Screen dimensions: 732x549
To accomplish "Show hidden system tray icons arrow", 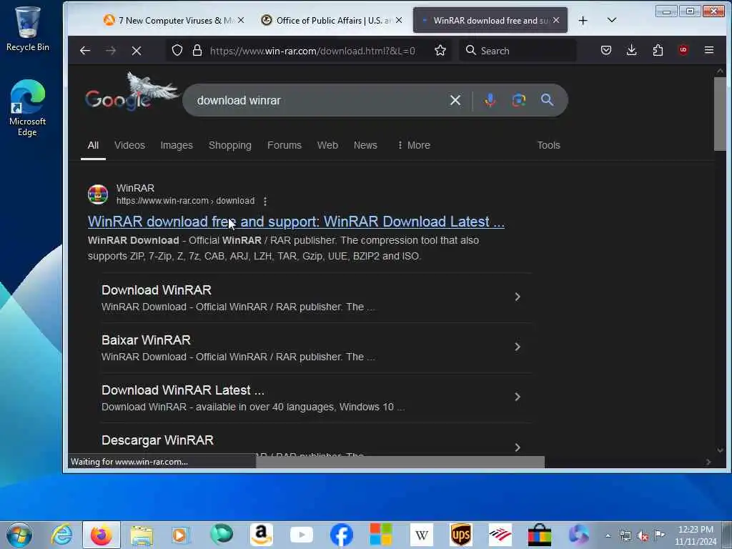I will 608,536.
